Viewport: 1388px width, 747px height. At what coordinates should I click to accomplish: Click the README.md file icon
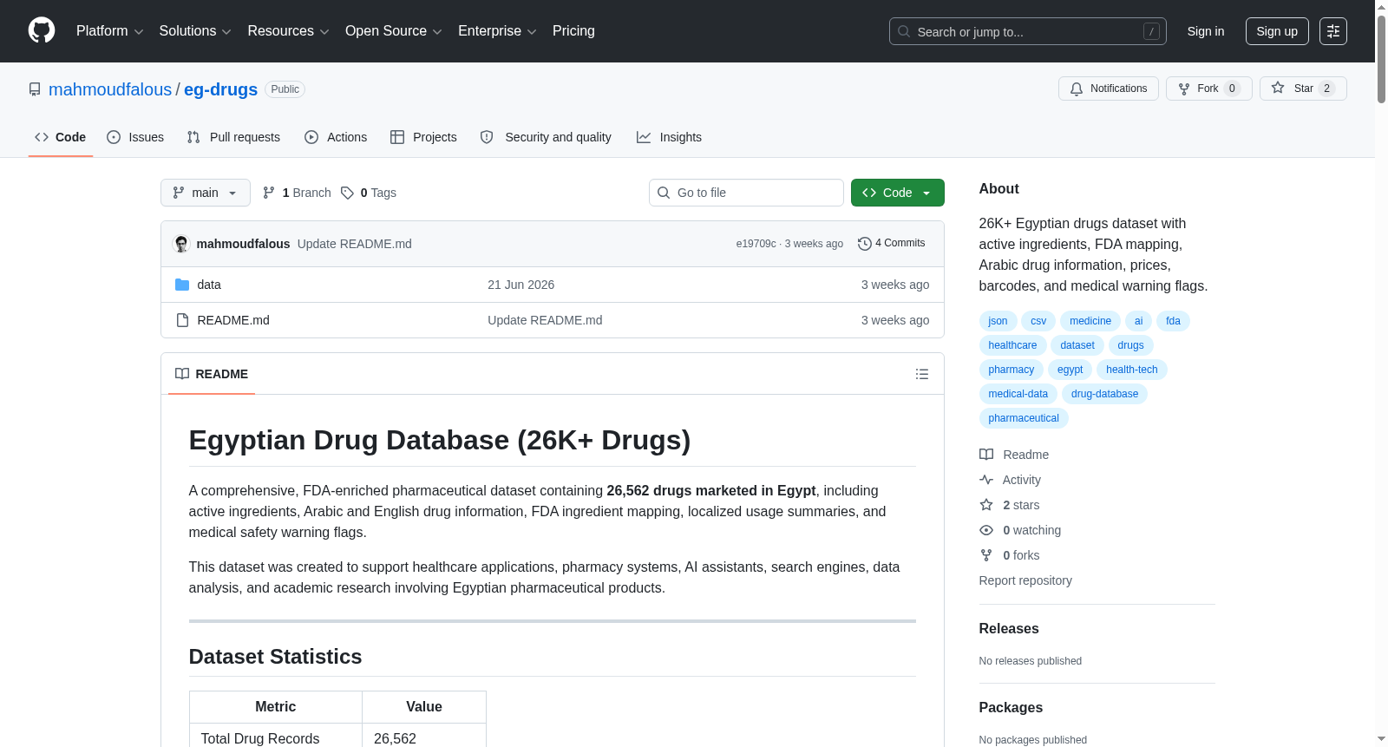(182, 320)
